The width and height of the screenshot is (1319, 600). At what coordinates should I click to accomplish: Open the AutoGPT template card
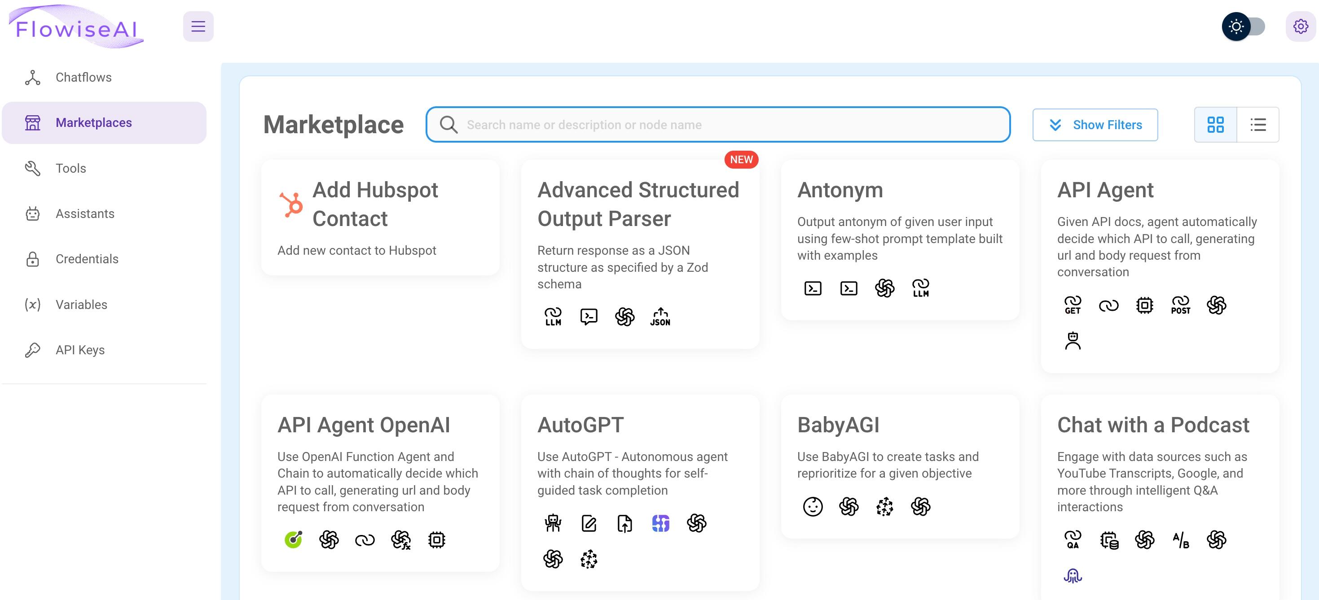(x=640, y=492)
